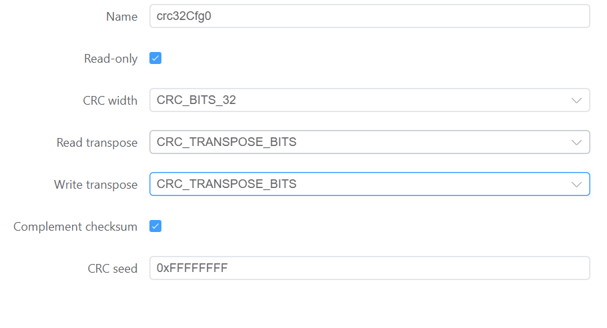The width and height of the screenshot is (607, 328).
Task: Click CRC_TRANSPOSE_BITS text in Write transpose
Action: [x=226, y=184]
